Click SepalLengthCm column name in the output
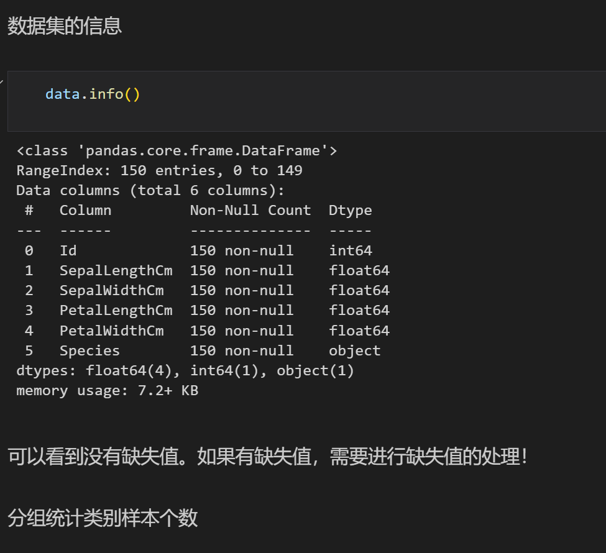Screen dimensions: 606x553 (x=116, y=271)
